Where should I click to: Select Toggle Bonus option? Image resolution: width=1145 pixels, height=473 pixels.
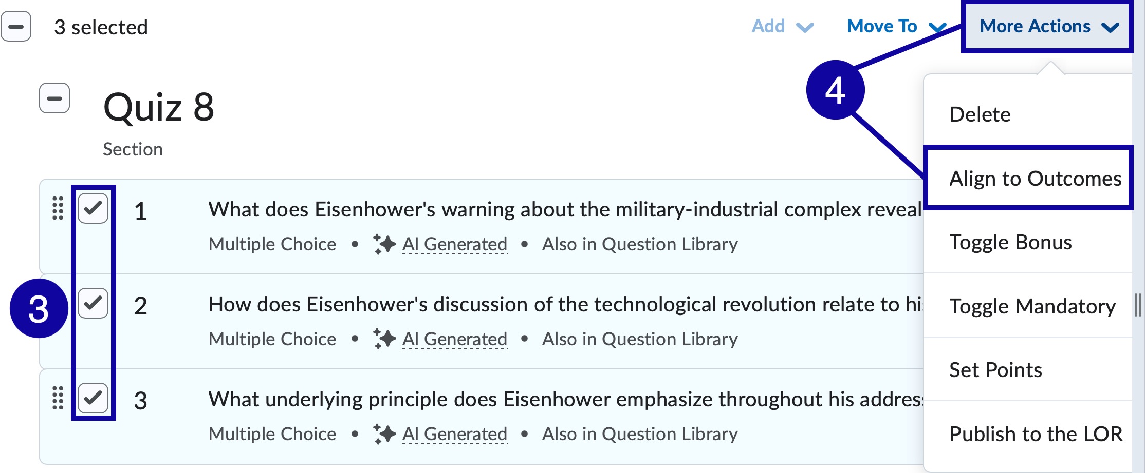1012,242
